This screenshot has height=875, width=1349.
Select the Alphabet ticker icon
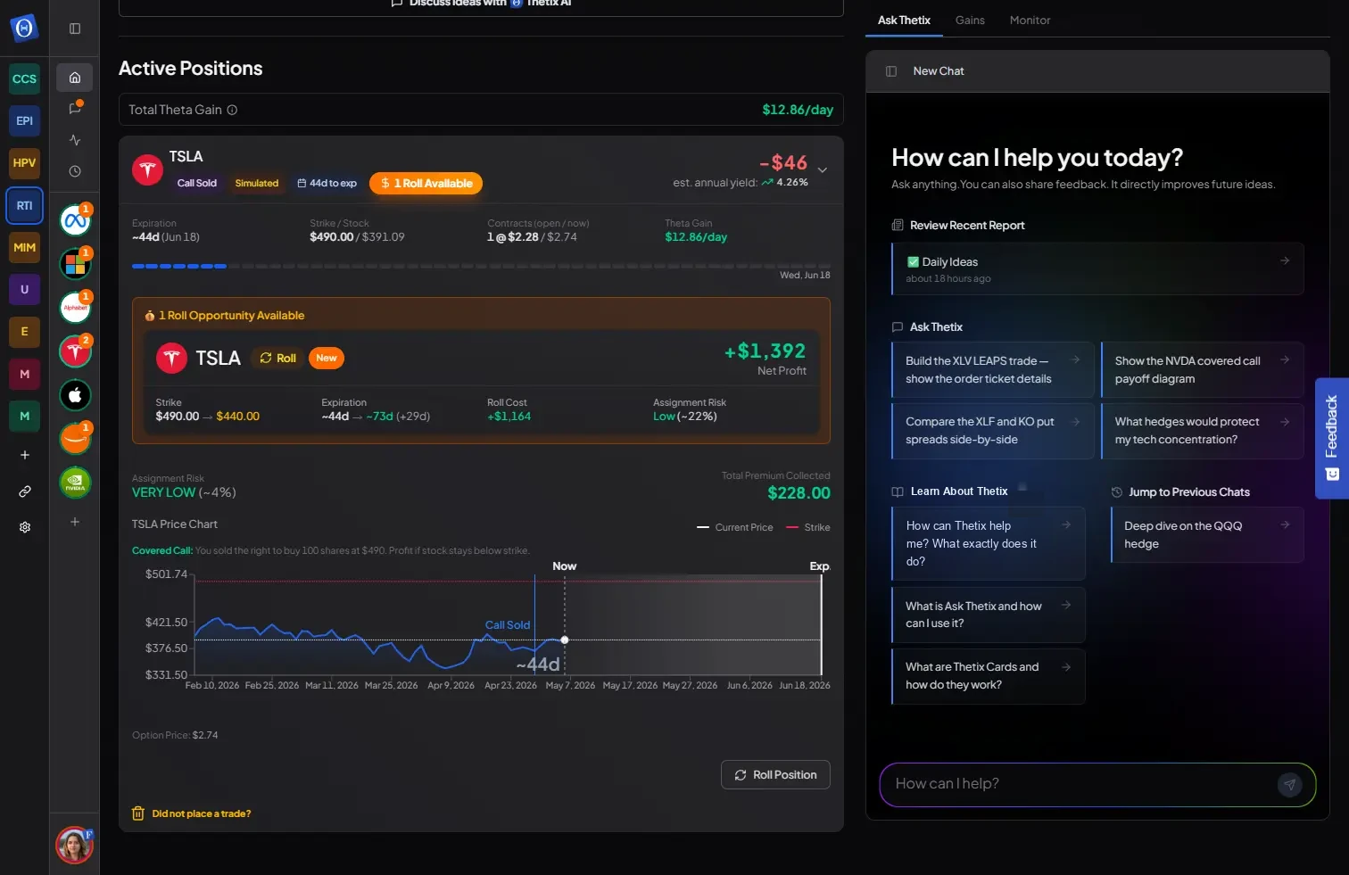click(x=76, y=308)
